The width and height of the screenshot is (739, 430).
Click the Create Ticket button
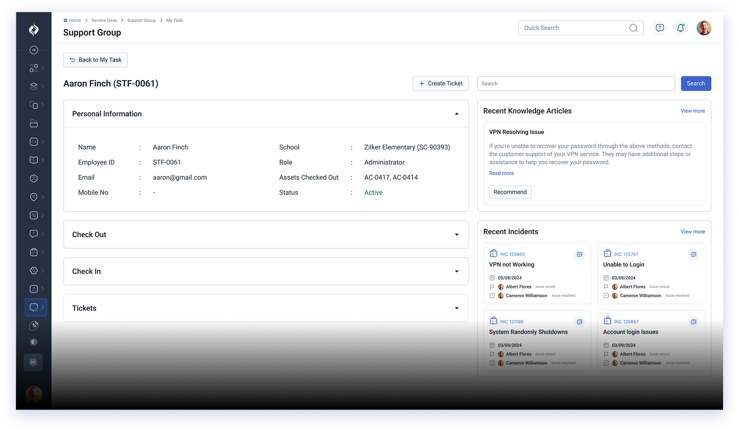coord(440,83)
